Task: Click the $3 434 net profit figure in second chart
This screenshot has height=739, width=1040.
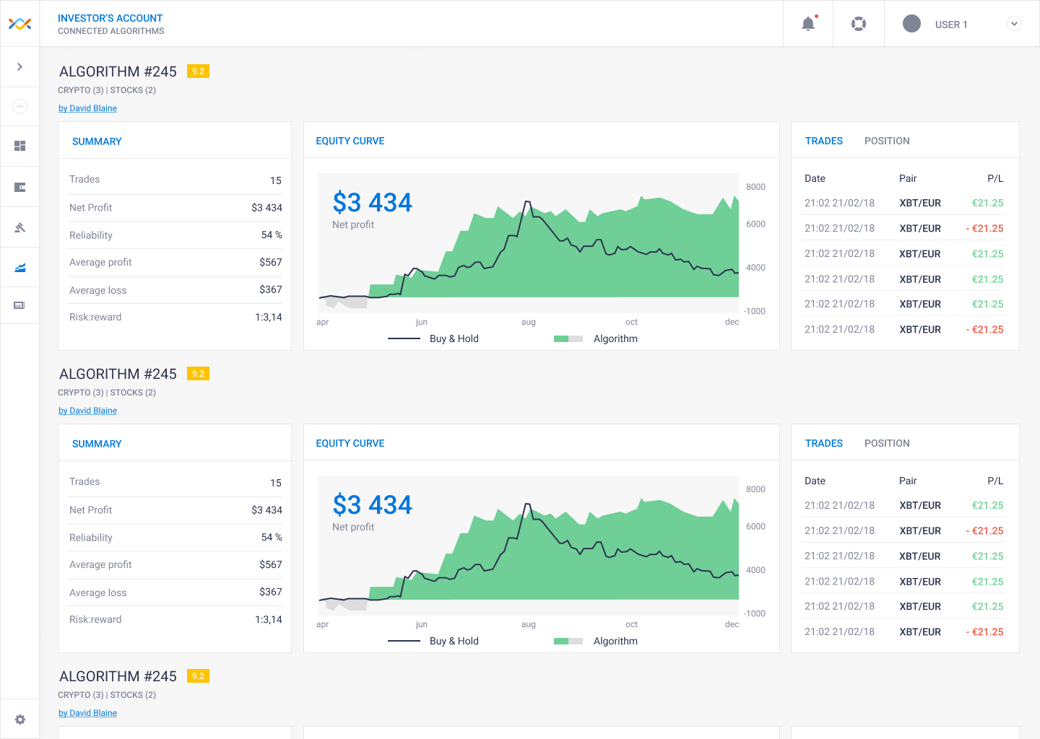Action: 372,504
